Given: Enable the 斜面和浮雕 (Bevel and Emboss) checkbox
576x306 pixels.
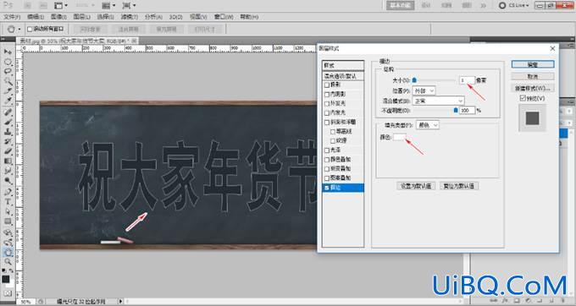Looking at the screenshot, I should [x=327, y=122].
